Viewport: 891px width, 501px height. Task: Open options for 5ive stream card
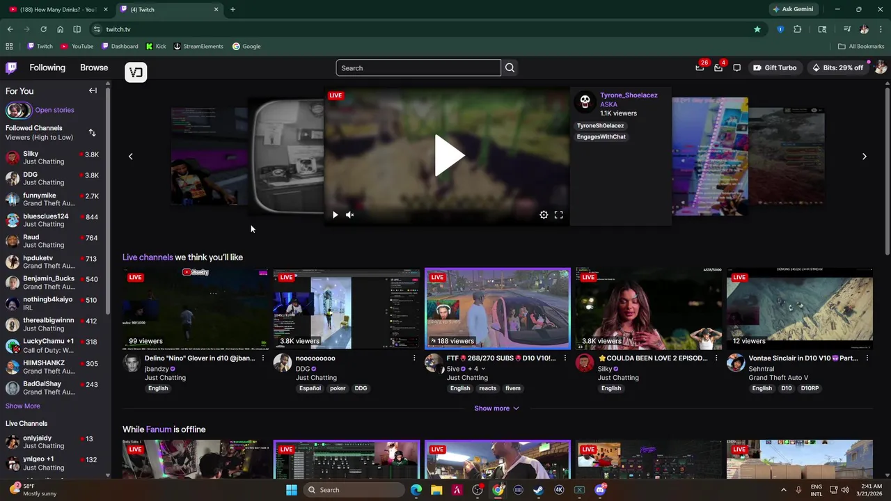coord(565,358)
